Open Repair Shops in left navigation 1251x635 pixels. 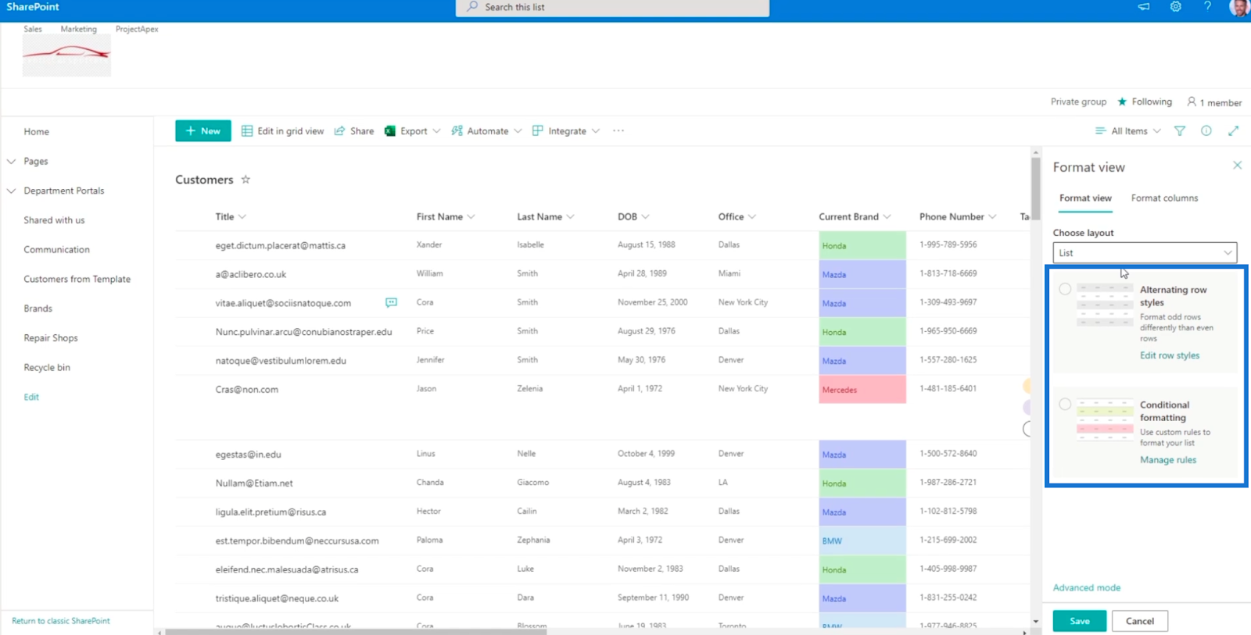[x=51, y=338]
